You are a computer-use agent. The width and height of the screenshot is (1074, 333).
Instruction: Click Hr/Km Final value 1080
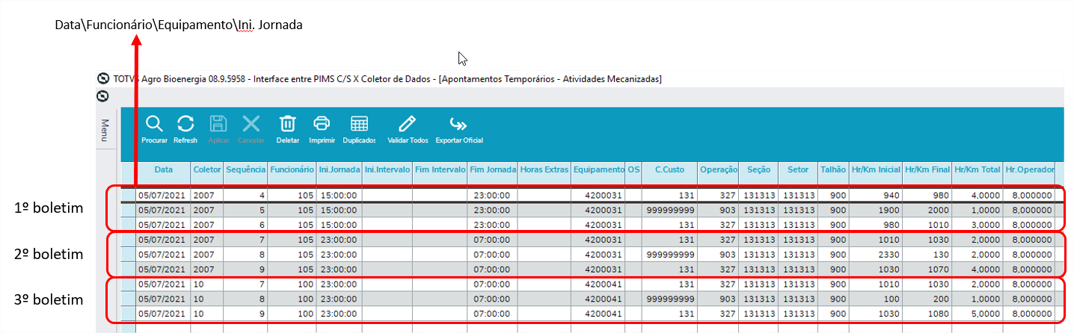927,314
